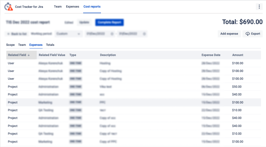Click the Update button beside Edited
Viewport: 266px width, 147px height.
pyautogui.click(x=84, y=22)
